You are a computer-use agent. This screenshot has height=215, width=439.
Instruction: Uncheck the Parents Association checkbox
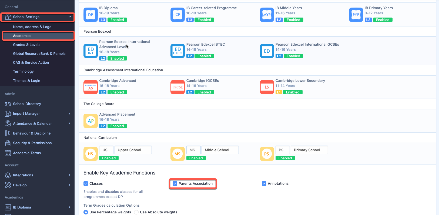175,184
